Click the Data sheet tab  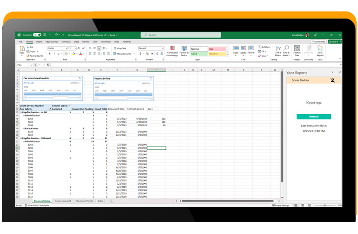(x=100, y=201)
